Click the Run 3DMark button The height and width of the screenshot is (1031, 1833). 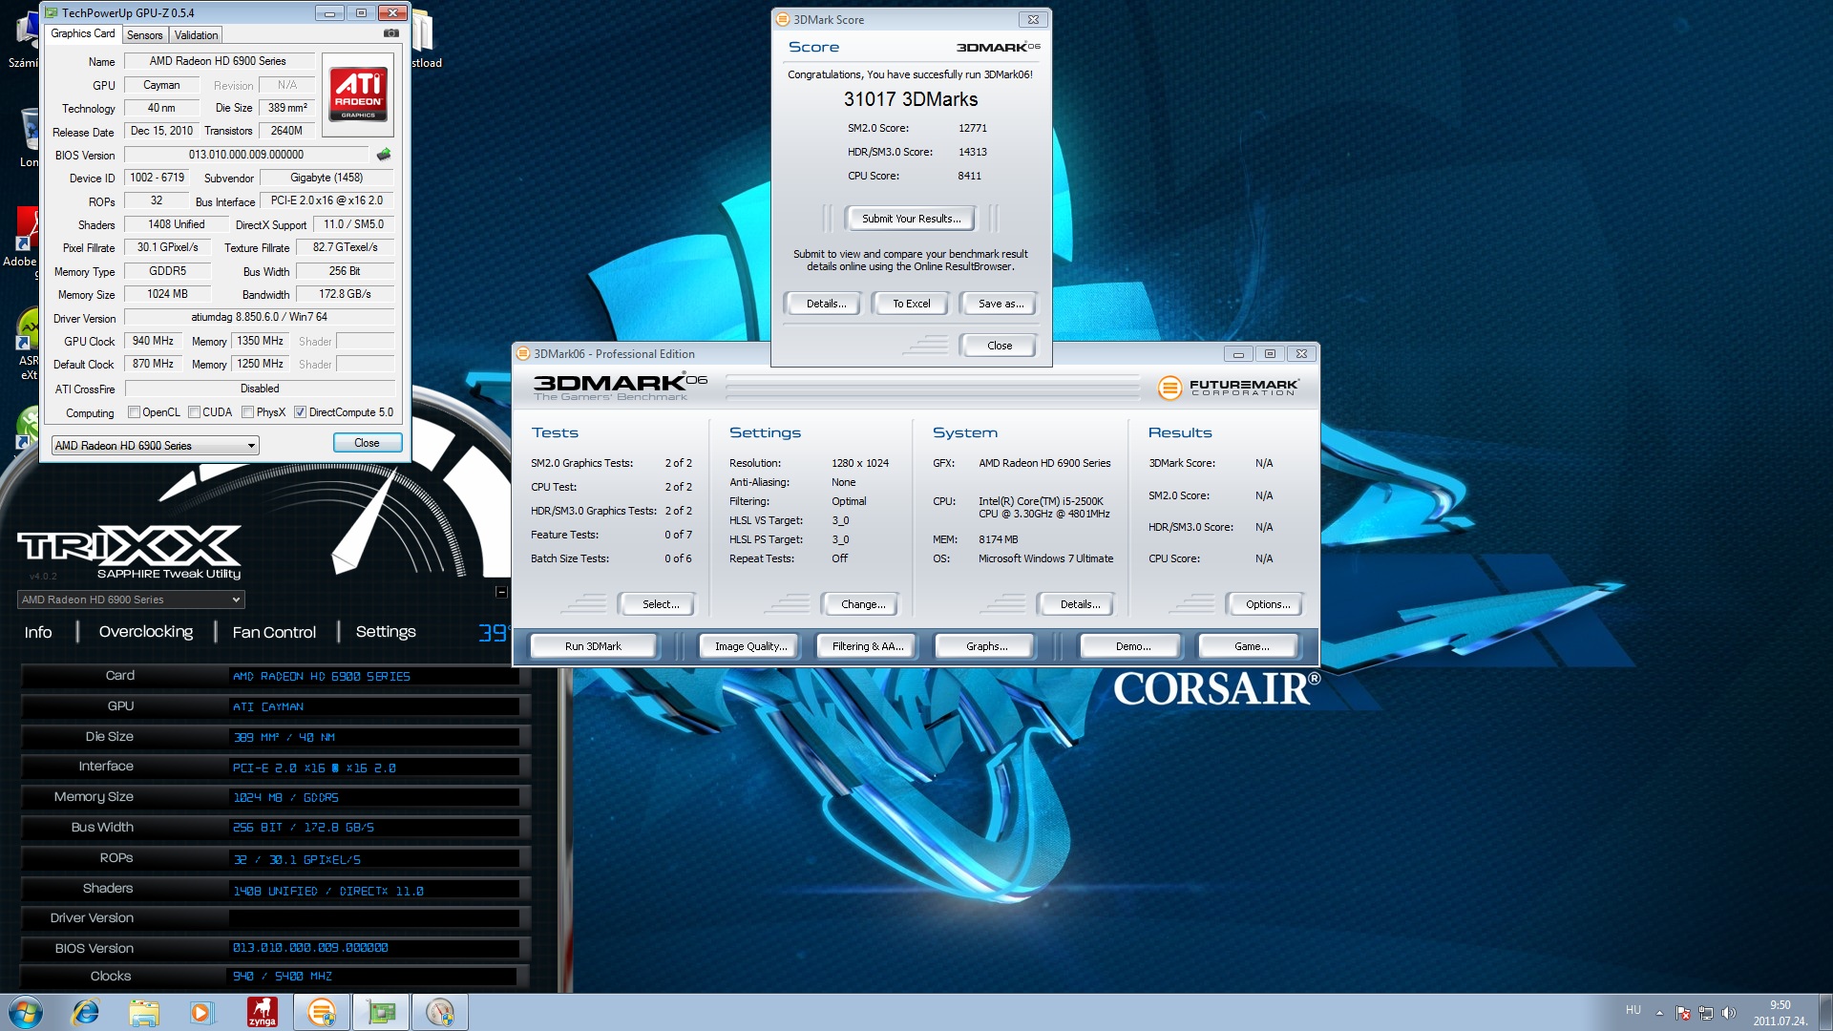(x=593, y=646)
